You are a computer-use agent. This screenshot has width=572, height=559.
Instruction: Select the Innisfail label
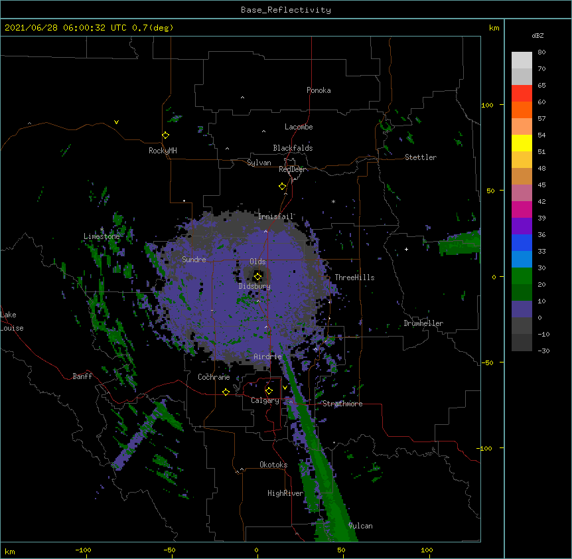[x=276, y=216]
